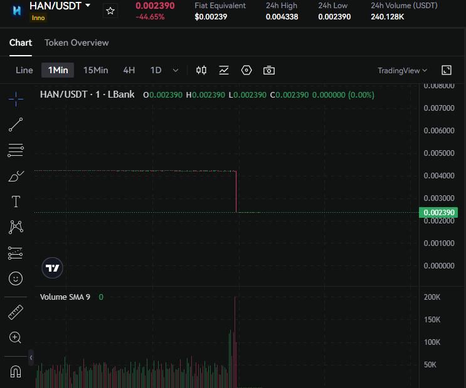Select the brush drawing tool
Image resolution: width=466 pixels, height=388 pixels.
click(16, 176)
